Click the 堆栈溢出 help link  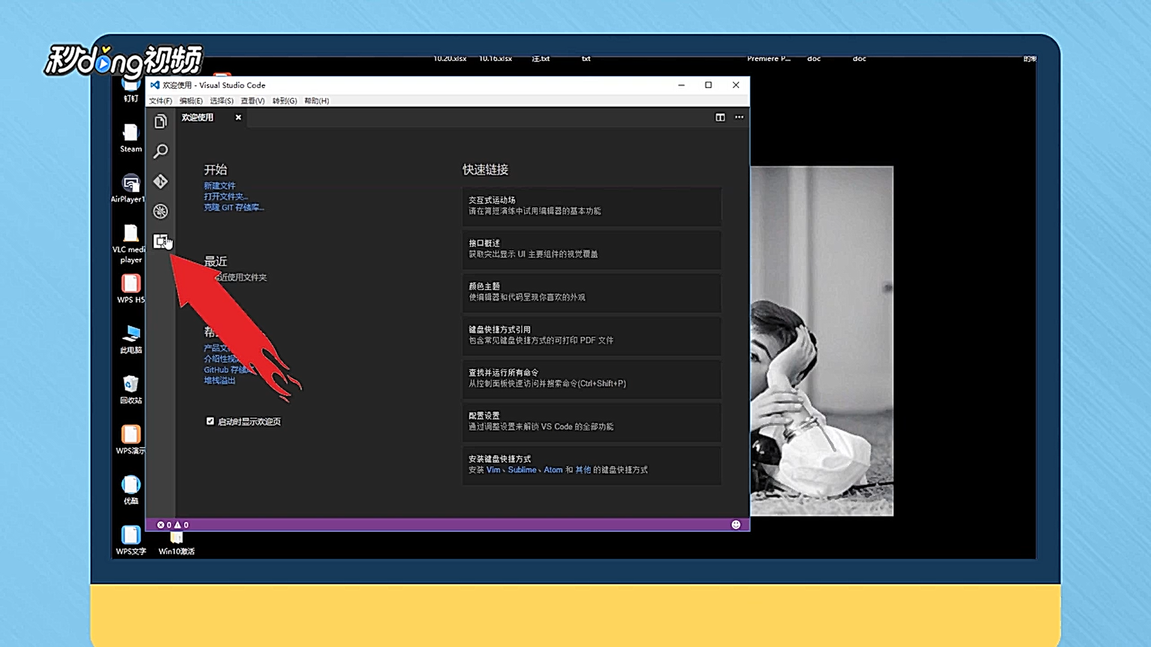tap(219, 380)
